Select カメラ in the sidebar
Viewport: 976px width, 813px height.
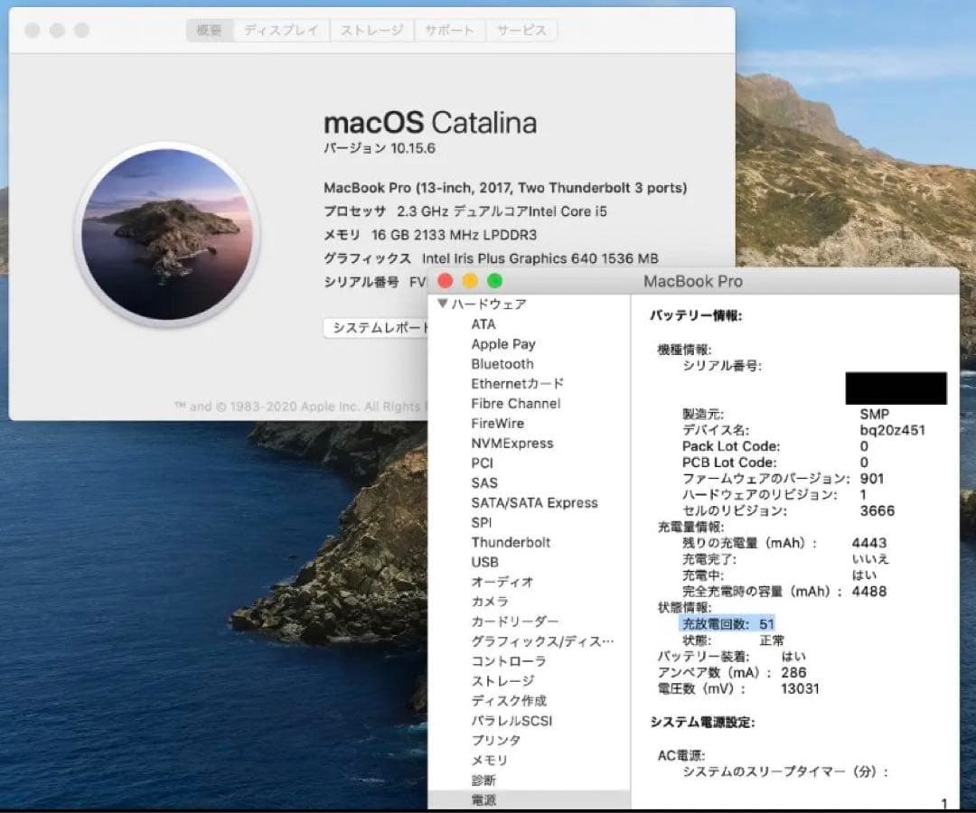[x=488, y=602]
